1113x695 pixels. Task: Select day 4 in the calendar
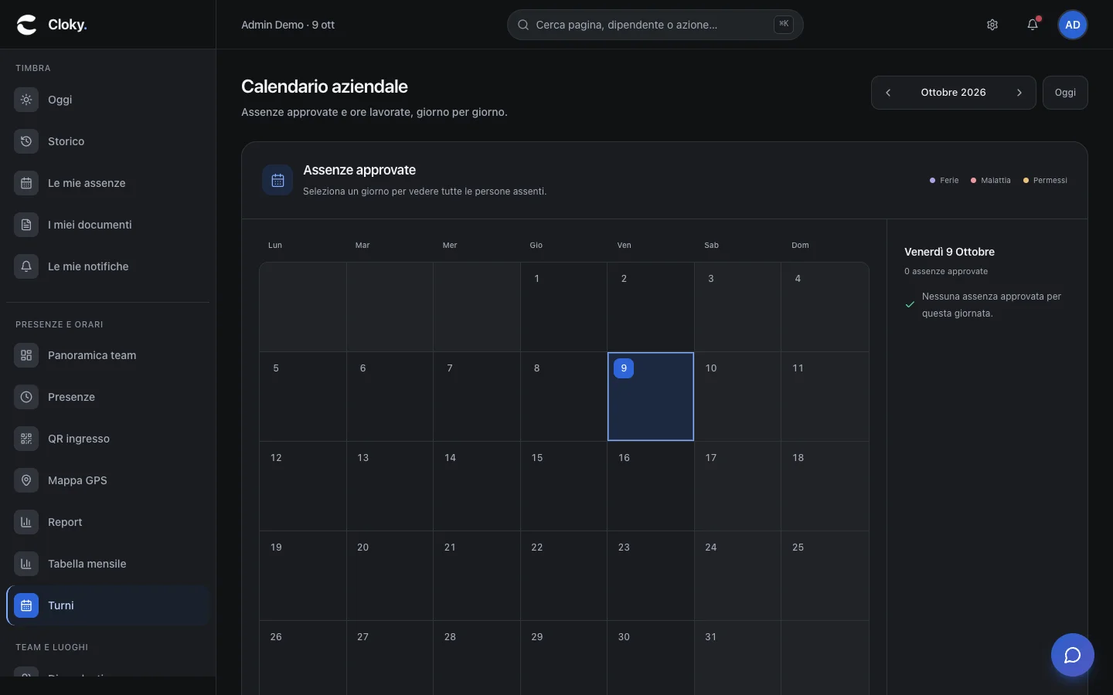[x=825, y=307]
